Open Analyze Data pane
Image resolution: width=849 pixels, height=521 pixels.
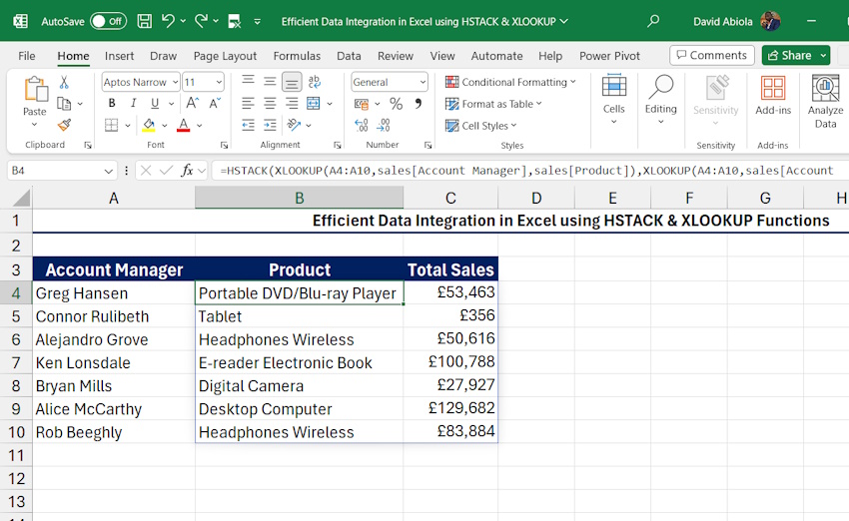pos(825,102)
